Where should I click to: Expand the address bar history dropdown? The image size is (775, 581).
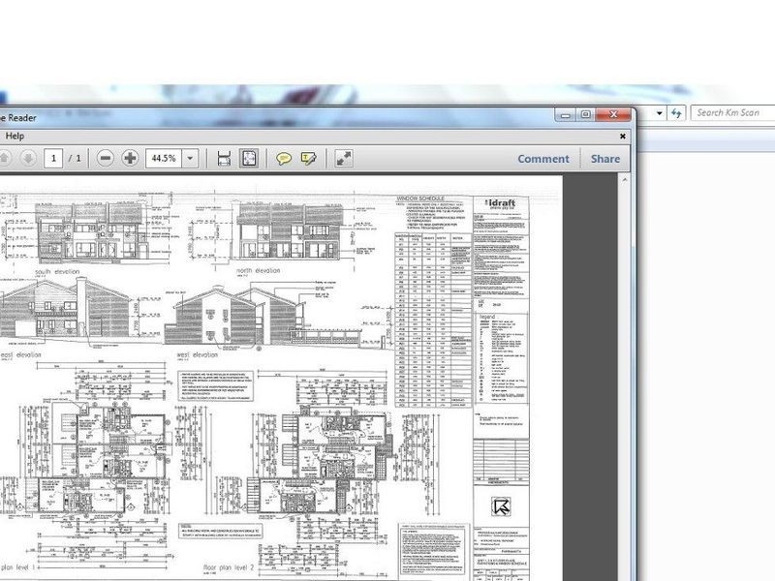(660, 113)
